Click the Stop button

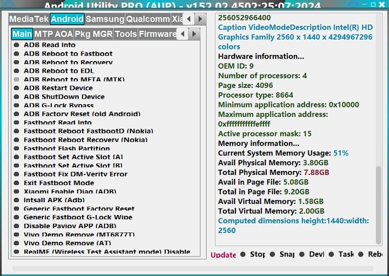253,255
